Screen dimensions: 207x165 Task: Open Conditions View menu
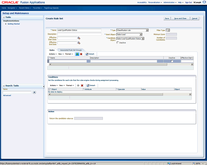coord(62,85)
